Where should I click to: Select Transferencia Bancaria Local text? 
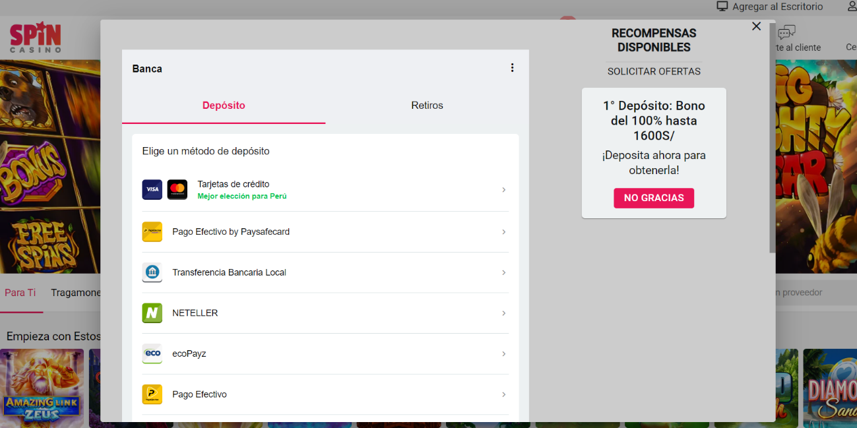pos(229,272)
